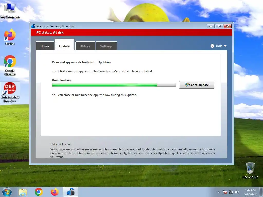This screenshot has width=263, height=197.
Task: Select the Firefox desktop shortcut
Action: point(10,37)
